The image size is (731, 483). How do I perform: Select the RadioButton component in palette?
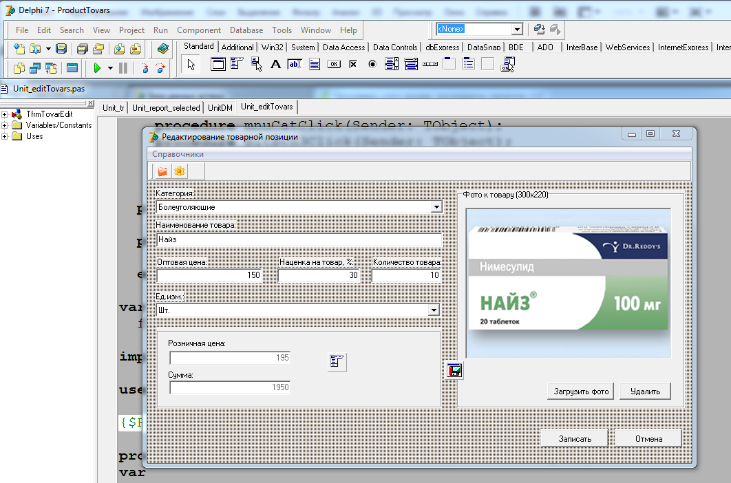372,64
